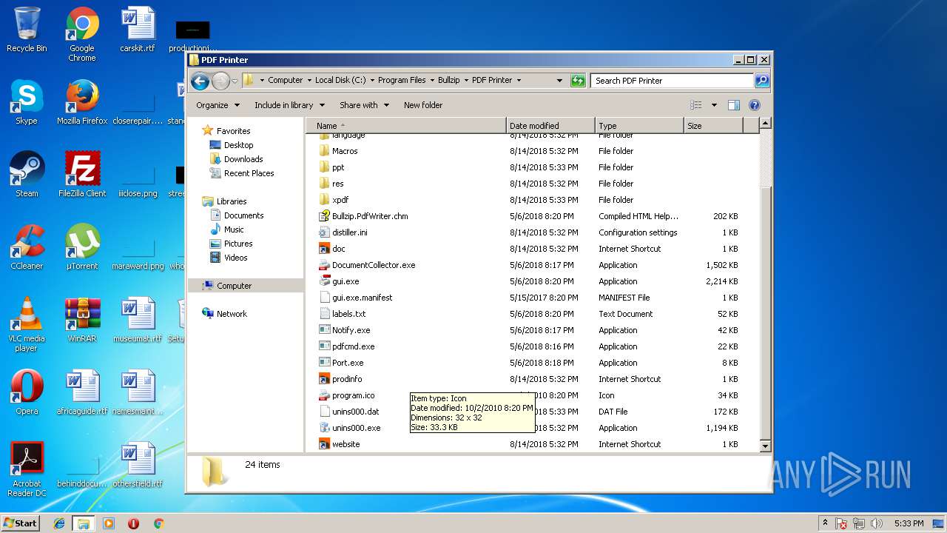Click the Explorer Forward navigation button
Screen dimensions: 947x533
[x=220, y=81]
